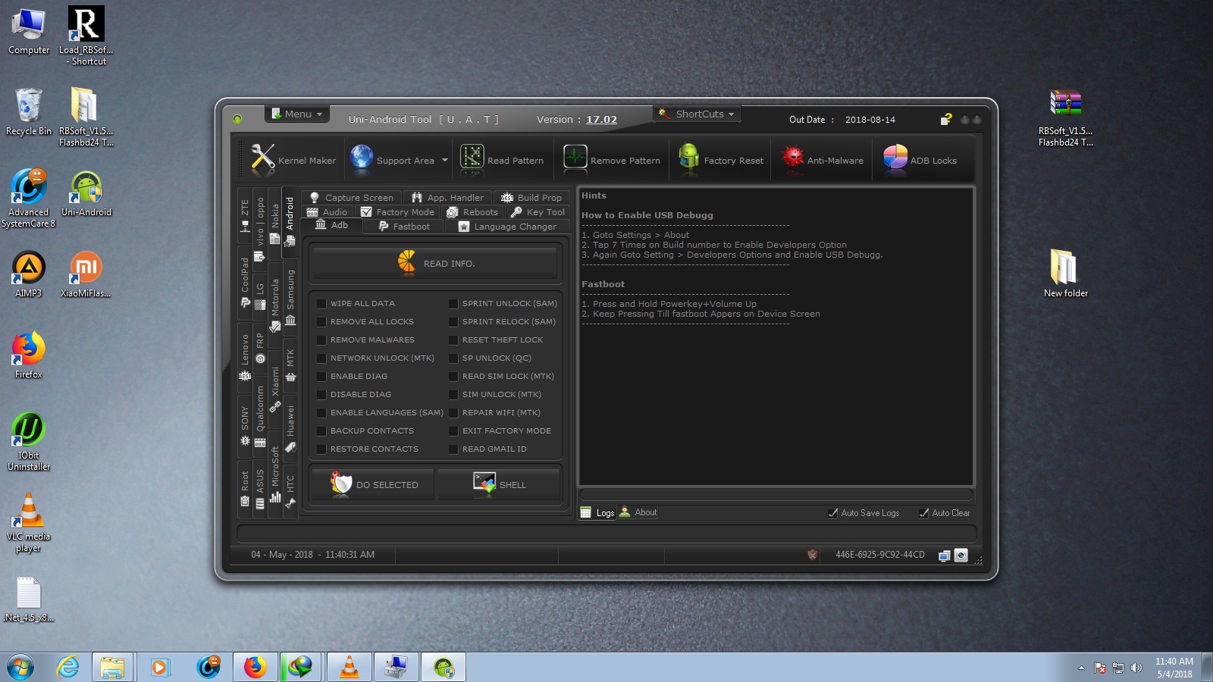Launch the Read Pattern tool
The image size is (1213, 682).
[x=502, y=159]
